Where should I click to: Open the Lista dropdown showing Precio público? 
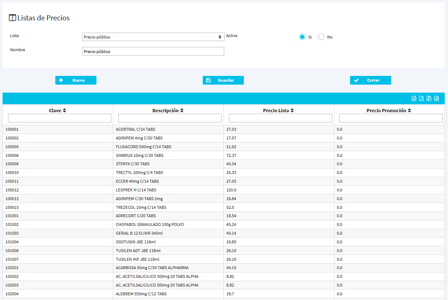153,37
